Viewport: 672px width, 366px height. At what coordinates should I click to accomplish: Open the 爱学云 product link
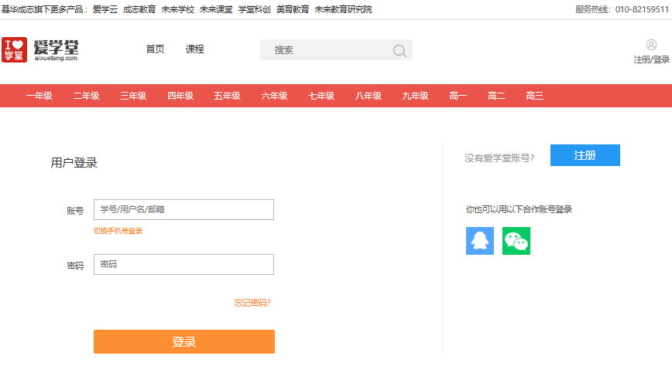tap(105, 9)
